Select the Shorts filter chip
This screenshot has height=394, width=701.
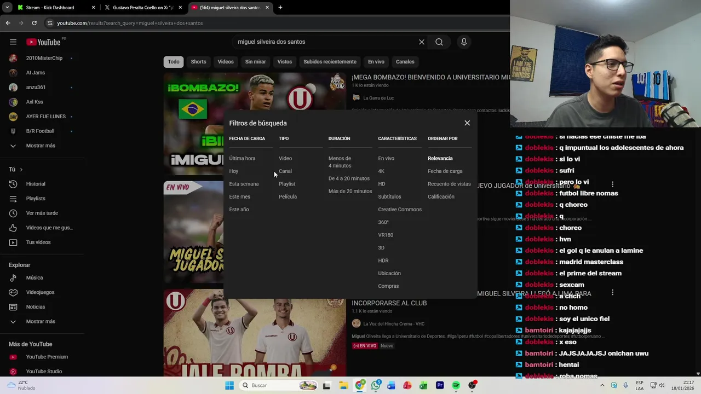(x=198, y=62)
